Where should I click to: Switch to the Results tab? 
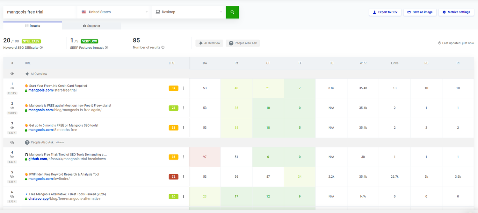[33, 26]
